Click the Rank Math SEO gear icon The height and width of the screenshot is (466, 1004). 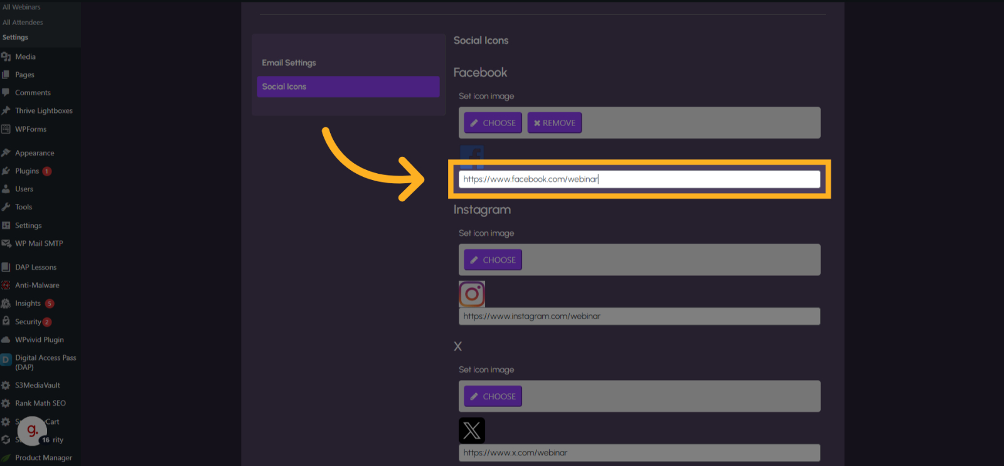[6, 403]
